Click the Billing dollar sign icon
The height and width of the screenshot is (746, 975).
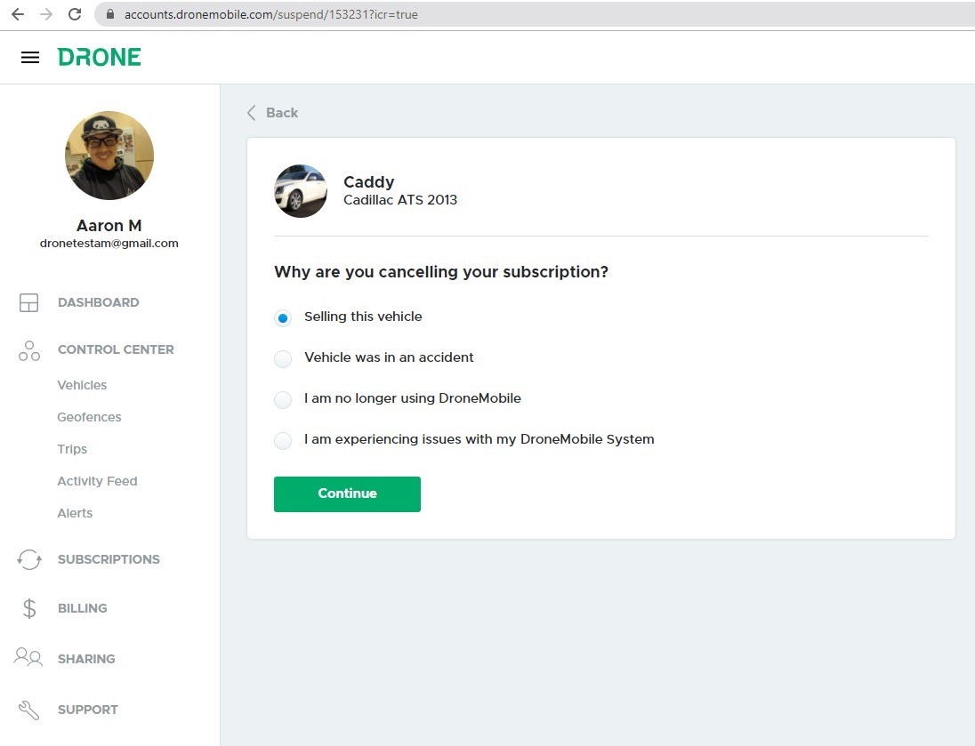click(29, 608)
